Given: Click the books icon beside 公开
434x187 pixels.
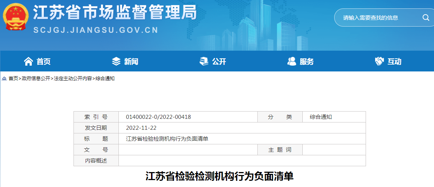Looking at the screenshot, I should 204,61.
